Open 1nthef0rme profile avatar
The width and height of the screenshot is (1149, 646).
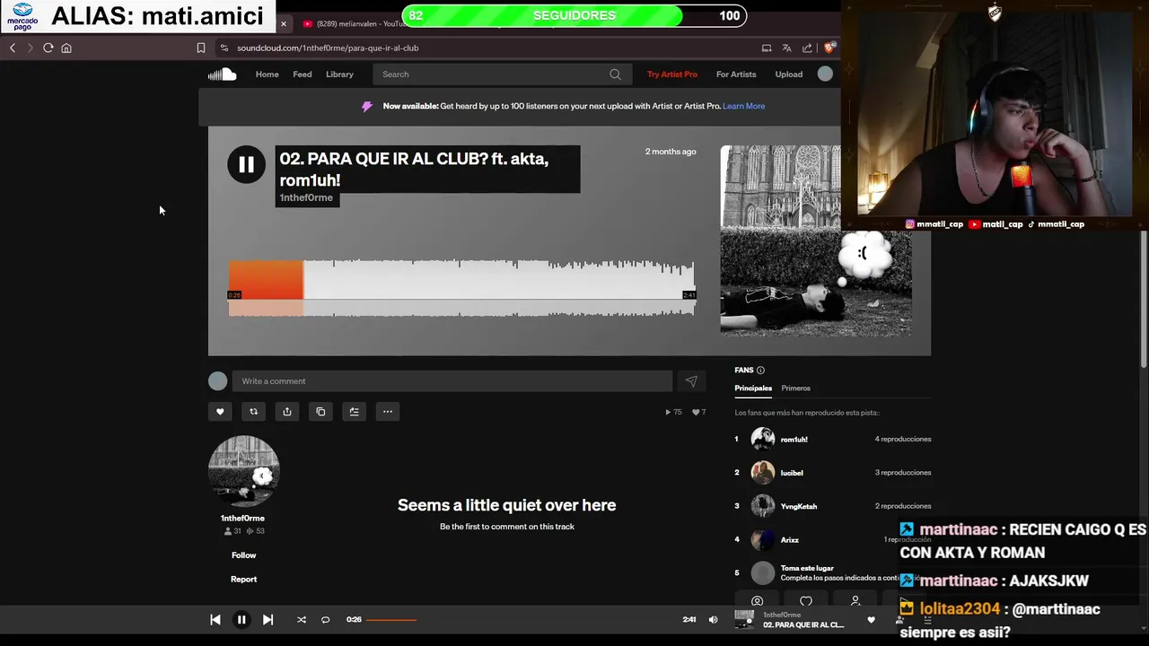coord(243,472)
